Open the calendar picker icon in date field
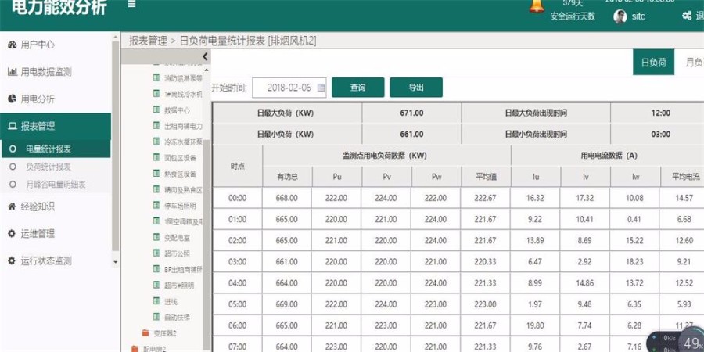704x352 pixels. tap(321, 88)
